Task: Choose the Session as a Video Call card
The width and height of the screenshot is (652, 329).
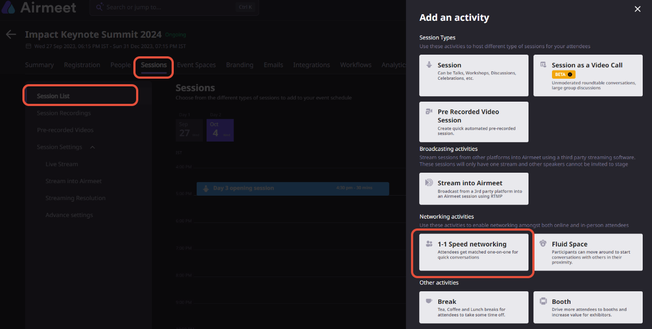Action: coord(588,76)
